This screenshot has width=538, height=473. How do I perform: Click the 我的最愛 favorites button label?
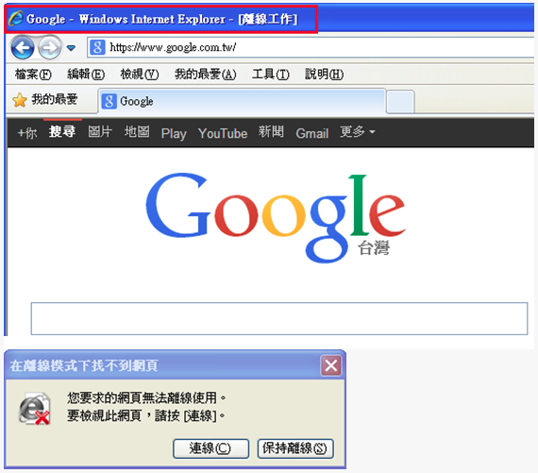point(55,99)
